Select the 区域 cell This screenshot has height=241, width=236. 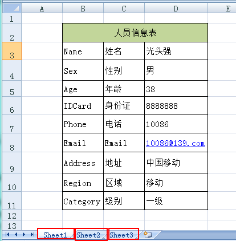(124, 183)
